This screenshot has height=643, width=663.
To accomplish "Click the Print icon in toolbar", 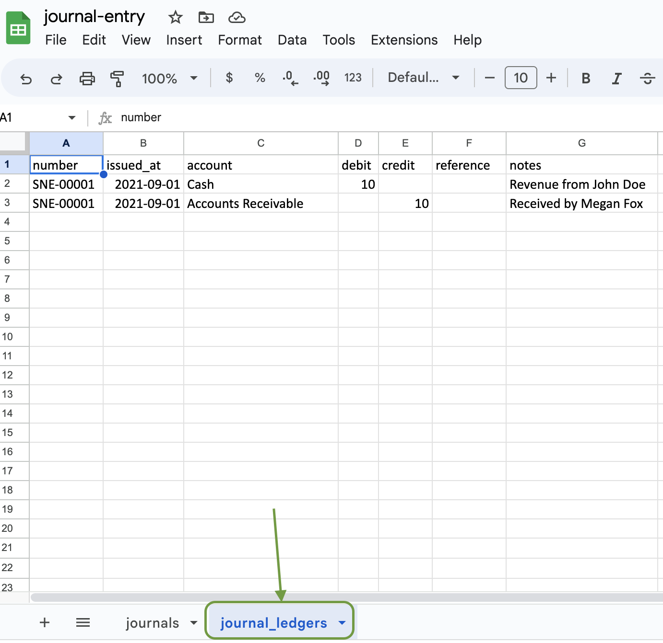I will (87, 78).
